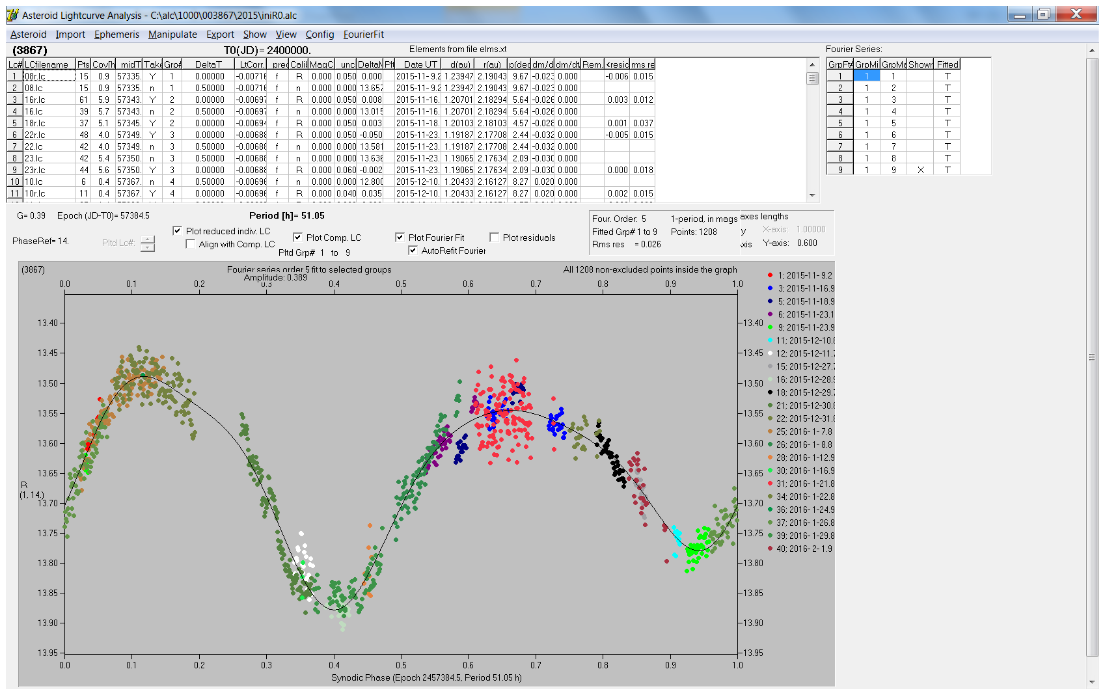Click the X mark in Fourier Series row 9
Screen dimensions: 1105x695
point(920,170)
